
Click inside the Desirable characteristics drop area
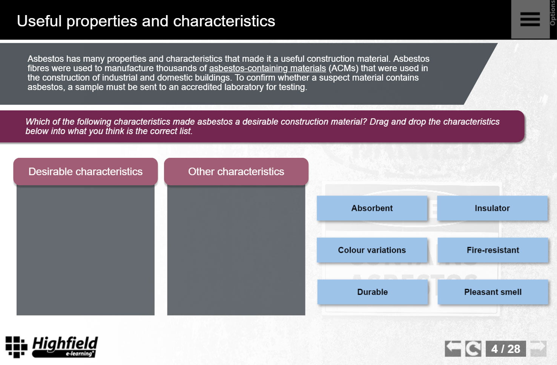86,250
